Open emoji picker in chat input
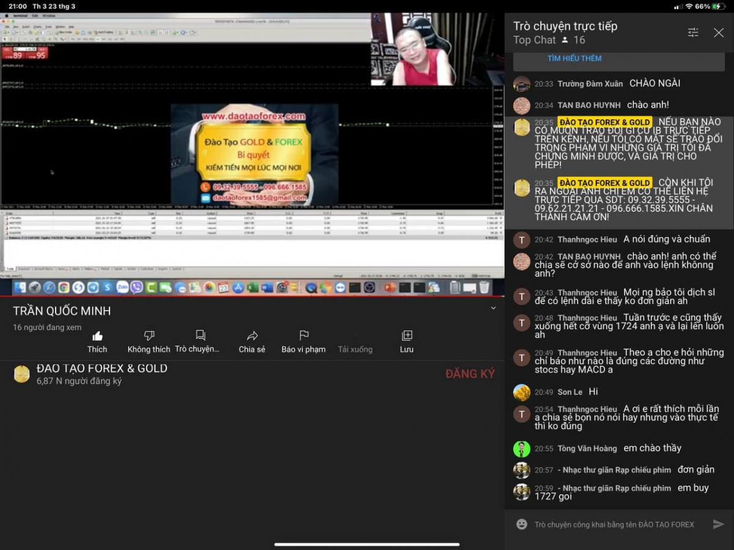This screenshot has height=550, width=734. click(522, 524)
